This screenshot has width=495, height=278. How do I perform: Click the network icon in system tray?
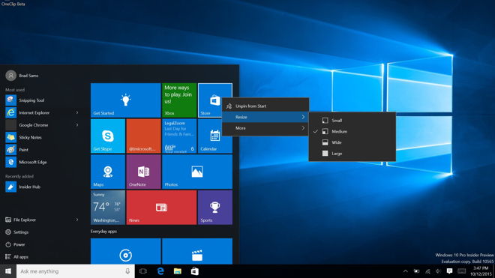coord(427,271)
